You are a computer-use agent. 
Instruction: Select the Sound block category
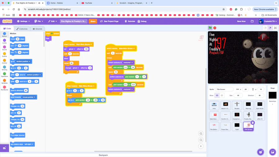[4, 48]
